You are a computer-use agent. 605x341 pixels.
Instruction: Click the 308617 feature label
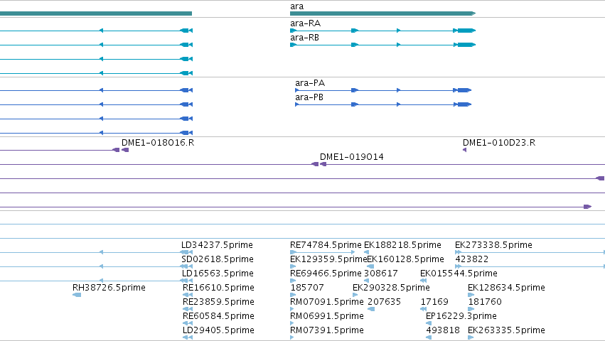click(380, 274)
